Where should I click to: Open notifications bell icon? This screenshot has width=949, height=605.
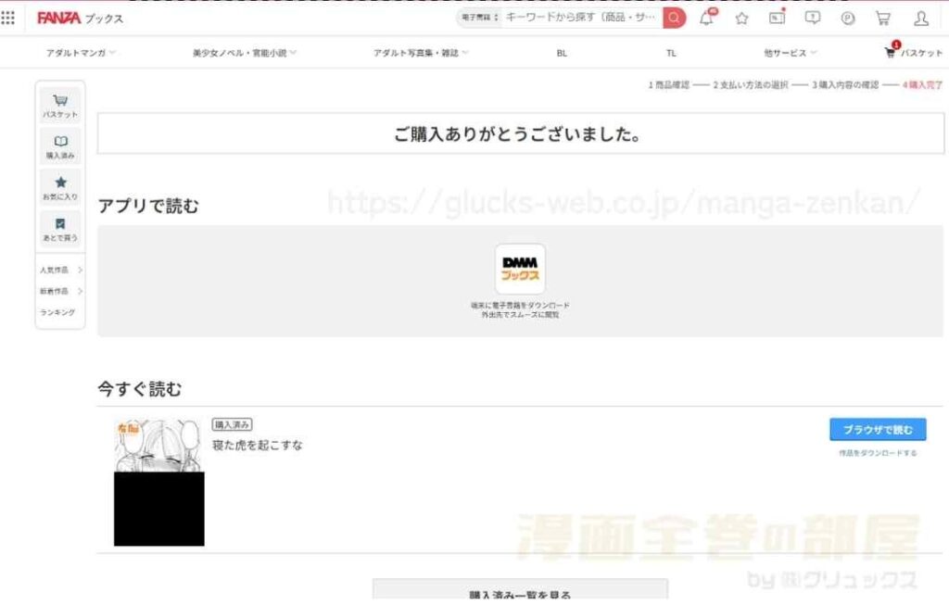pos(706,19)
